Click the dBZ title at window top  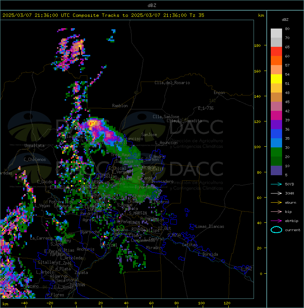pos(152,5)
